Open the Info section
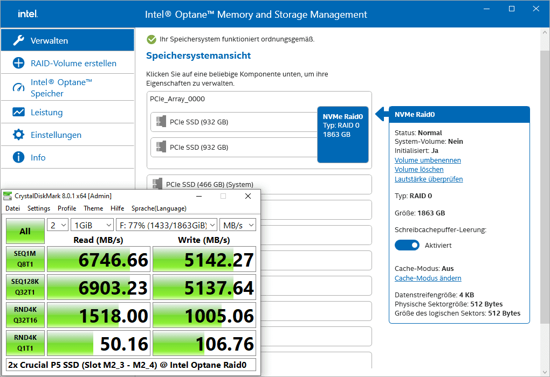The width and height of the screenshot is (550, 377). (68, 157)
